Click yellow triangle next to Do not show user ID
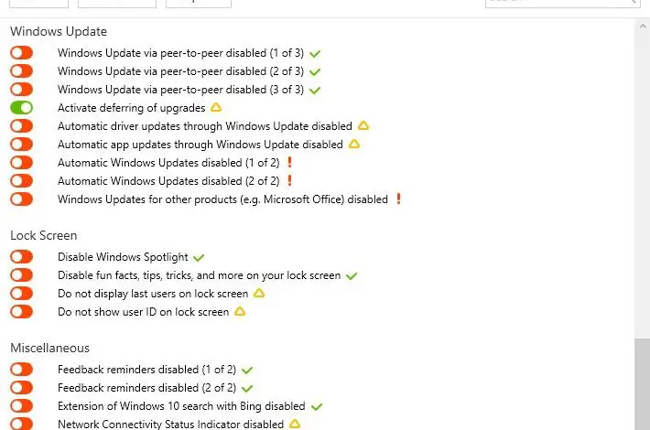This screenshot has height=430, width=650. 240,312
